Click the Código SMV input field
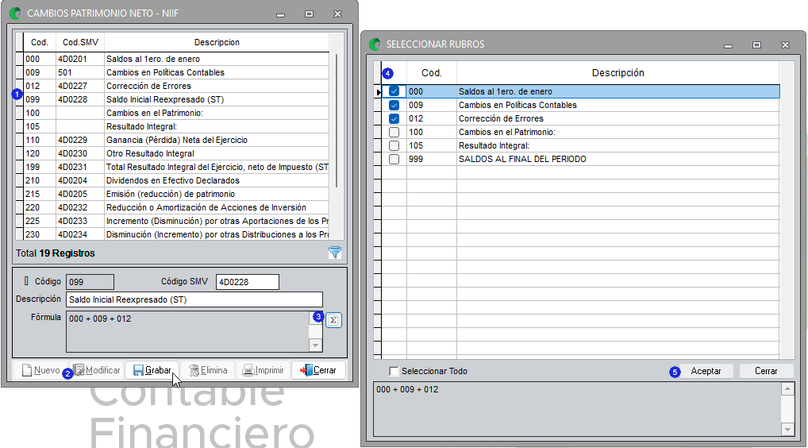Viewport: 808px width, 448px height. pos(248,282)
